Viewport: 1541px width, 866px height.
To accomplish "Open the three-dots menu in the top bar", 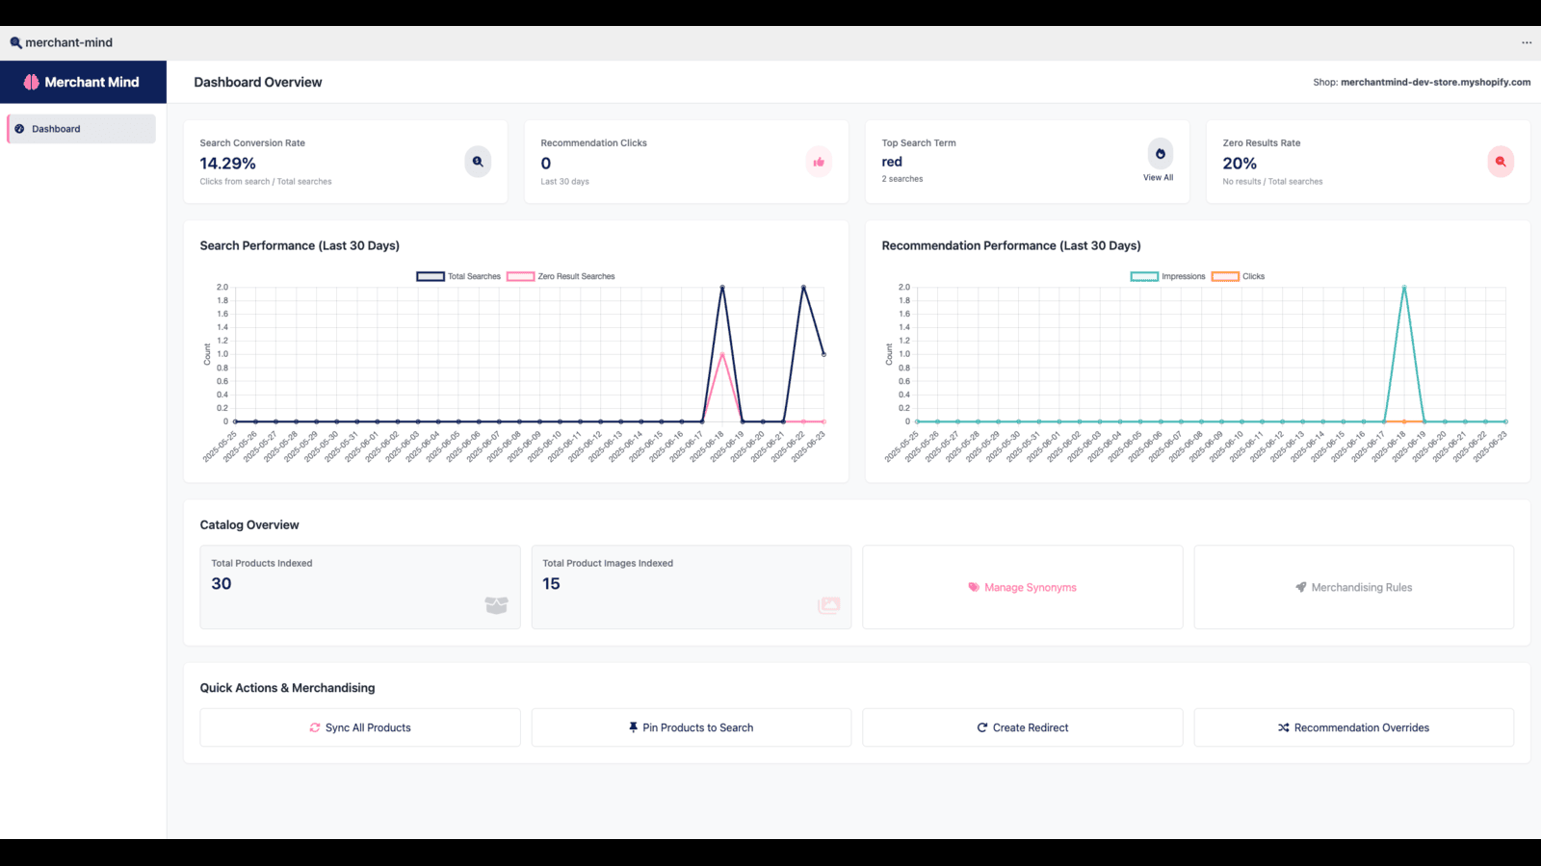I will [1527, 42].
